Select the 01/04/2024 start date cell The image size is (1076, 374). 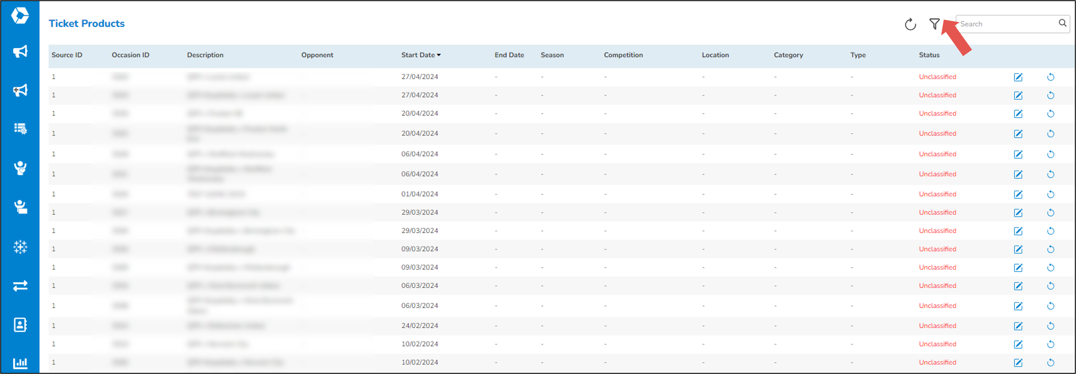click(419, 194)
